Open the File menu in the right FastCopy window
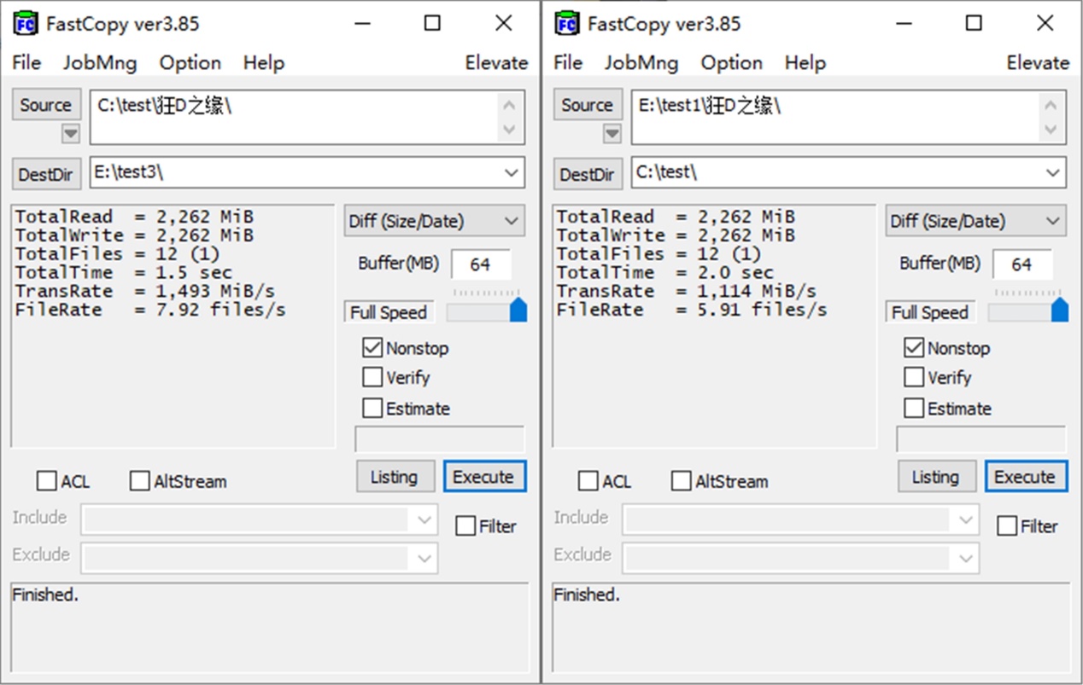Screen dimensions: 1083x685 point(568,62)
